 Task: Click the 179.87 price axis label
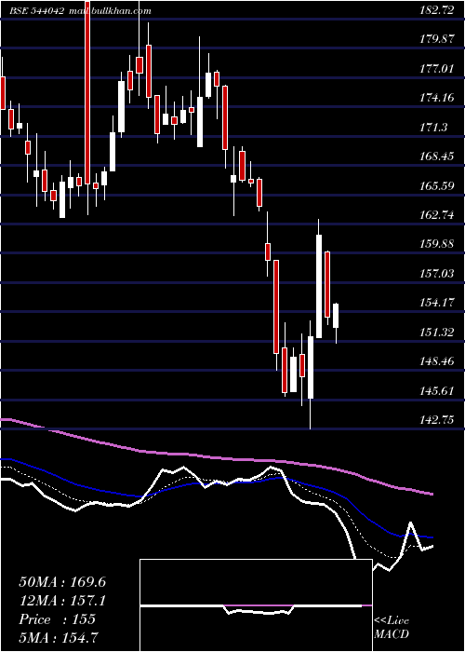pyautogui.click(x=437, y=39)
